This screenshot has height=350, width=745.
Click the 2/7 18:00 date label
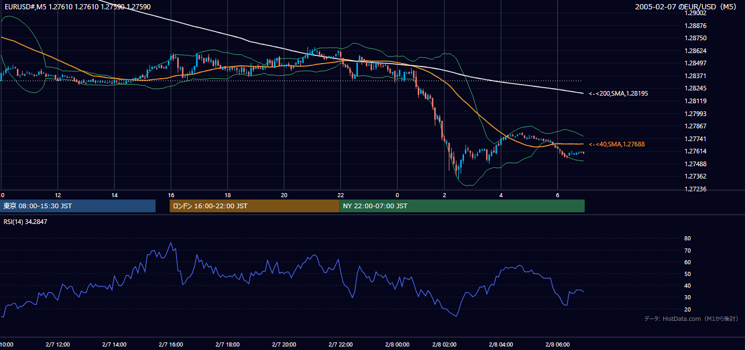coord(227,345)
